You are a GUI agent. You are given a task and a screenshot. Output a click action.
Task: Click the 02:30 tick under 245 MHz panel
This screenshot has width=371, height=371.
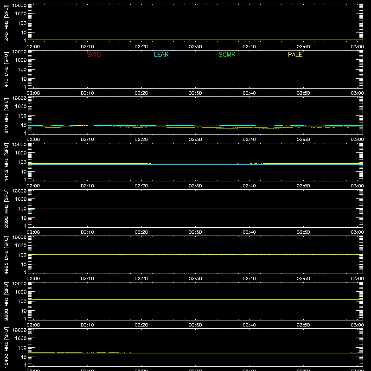click(195, 47)
